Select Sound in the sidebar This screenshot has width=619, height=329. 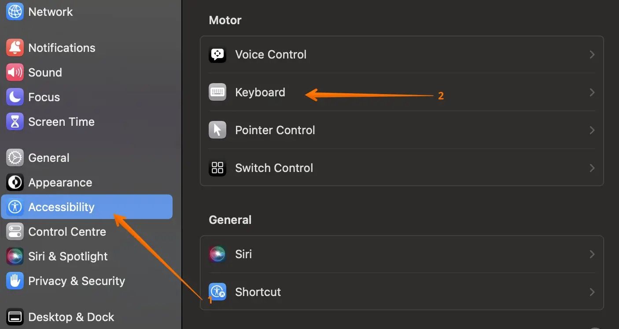(x=45, y=73)
